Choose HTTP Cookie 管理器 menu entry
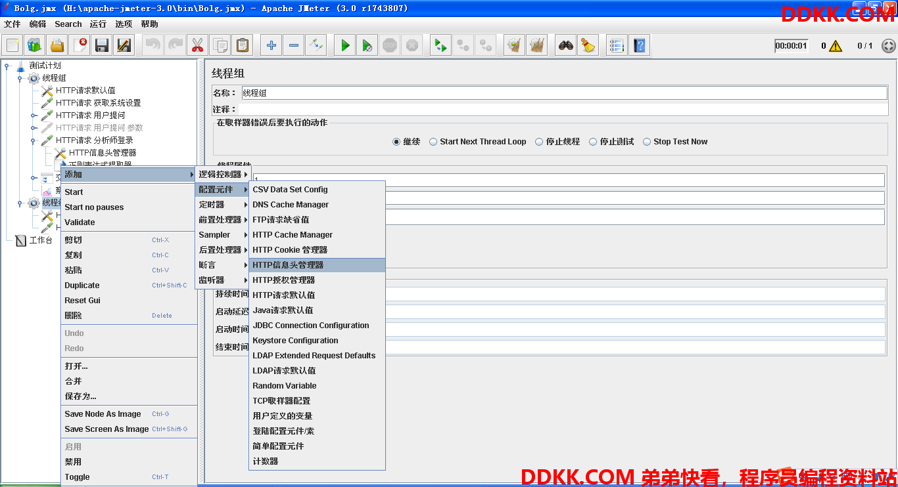 tap(318, 250)
